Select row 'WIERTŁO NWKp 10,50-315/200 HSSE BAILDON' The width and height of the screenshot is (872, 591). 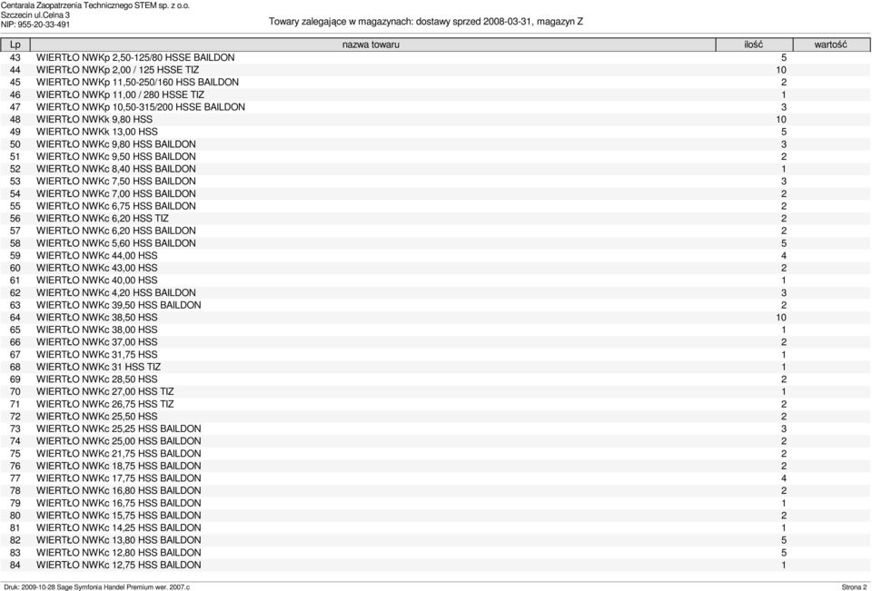pos(436,107)
